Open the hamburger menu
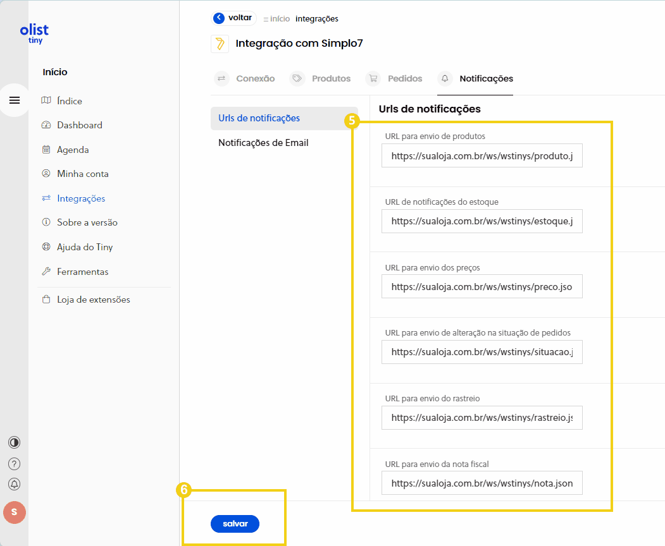665x546 pixels. (15, 100)
